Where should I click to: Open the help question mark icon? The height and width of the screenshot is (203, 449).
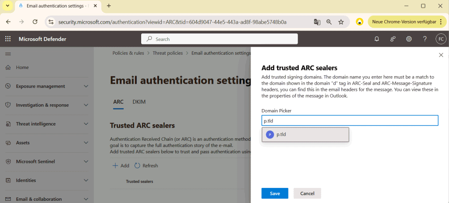click(425, 39)
